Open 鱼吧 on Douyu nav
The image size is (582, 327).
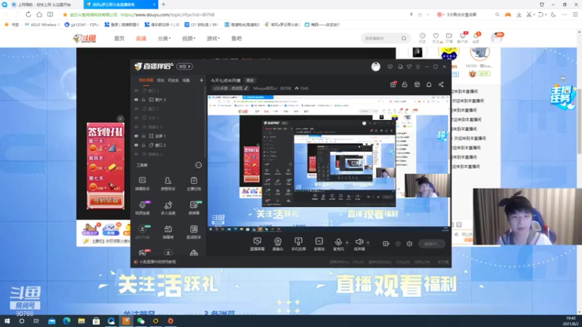coord(236,39)
